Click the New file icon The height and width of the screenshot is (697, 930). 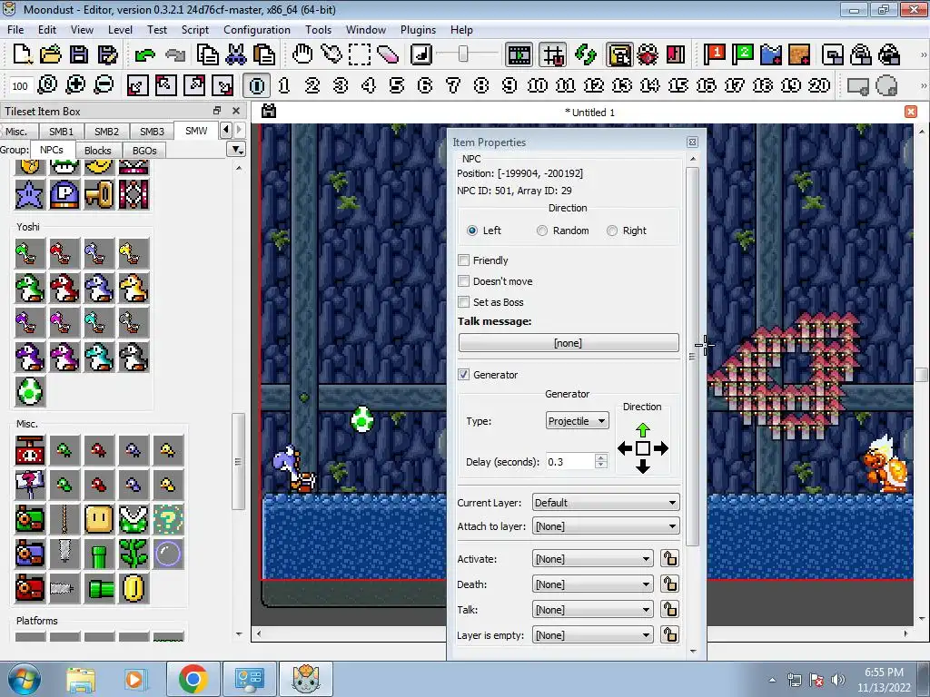click(x=23, y=54)
